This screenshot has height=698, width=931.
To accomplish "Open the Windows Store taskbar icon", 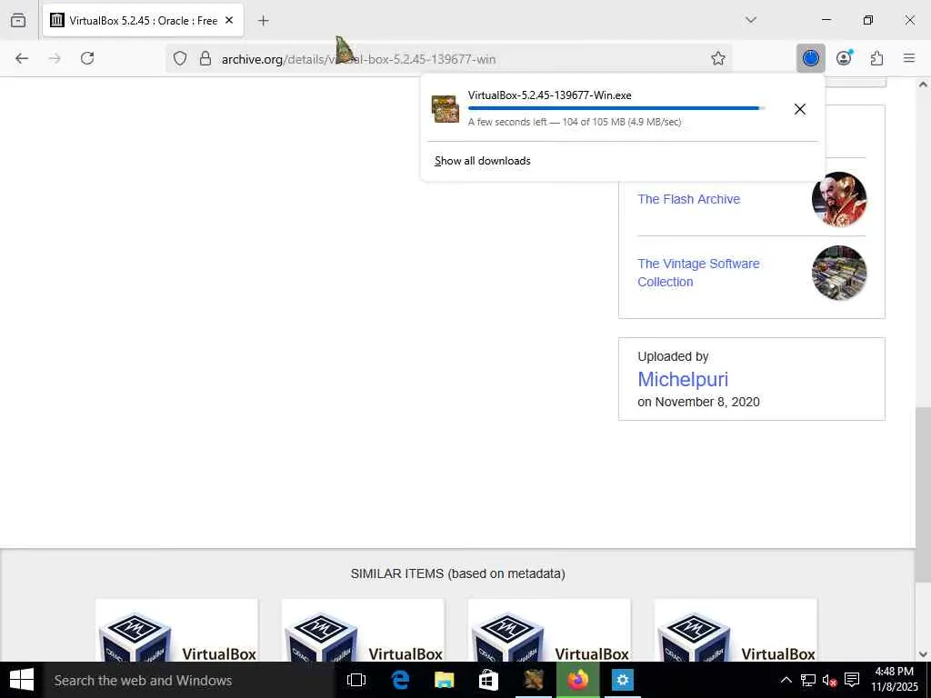I will click(488, 680).
